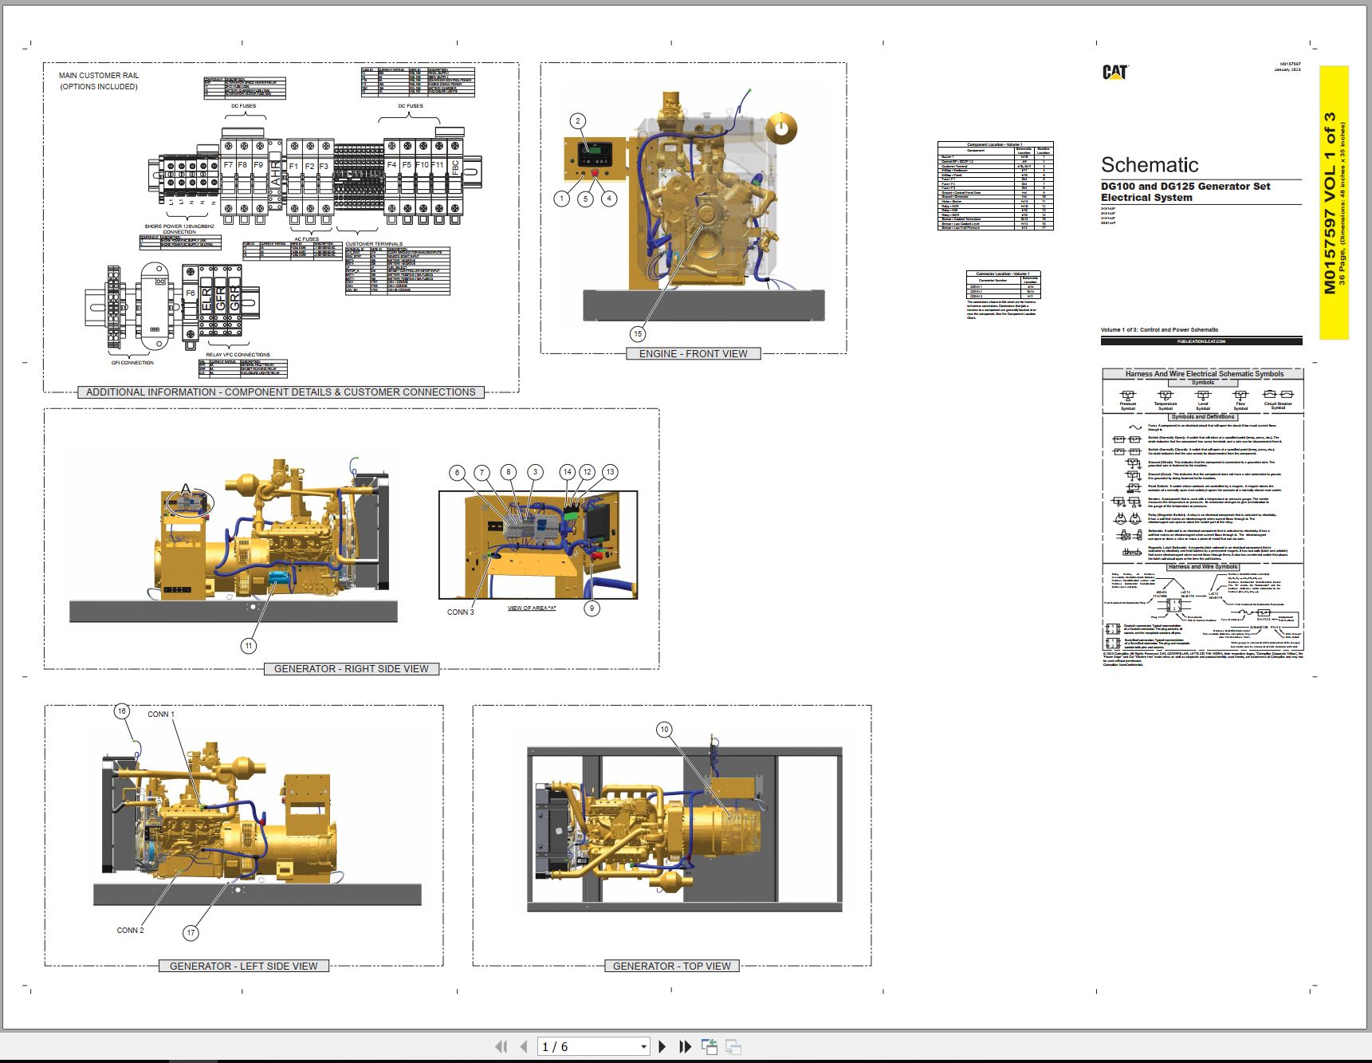
Task: Click callout 5 below the control panel
Action: click(586, 199)
